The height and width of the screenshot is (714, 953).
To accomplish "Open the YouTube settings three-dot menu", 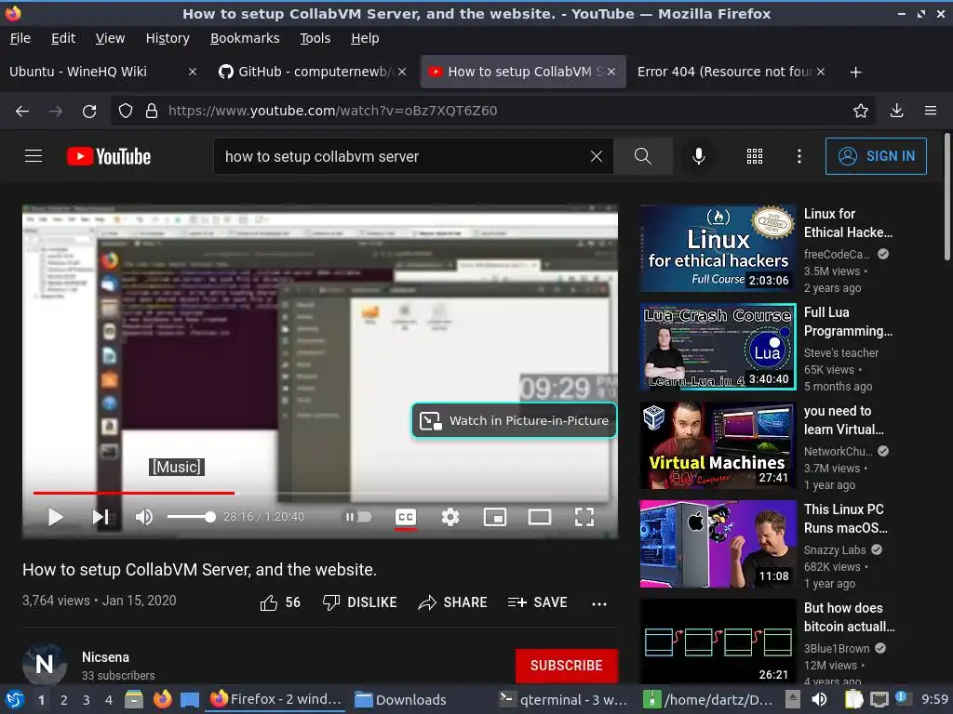I will [799, 156].
